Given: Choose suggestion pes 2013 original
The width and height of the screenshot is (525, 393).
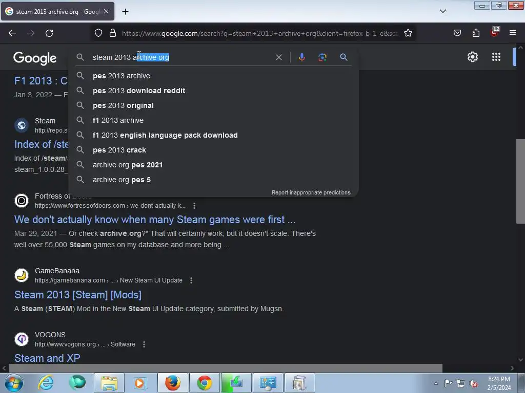Looking at the screenshot, I should (213, 105).
